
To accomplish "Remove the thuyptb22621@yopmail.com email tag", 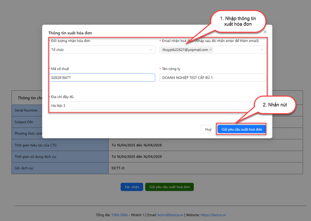I will [211, 50].
